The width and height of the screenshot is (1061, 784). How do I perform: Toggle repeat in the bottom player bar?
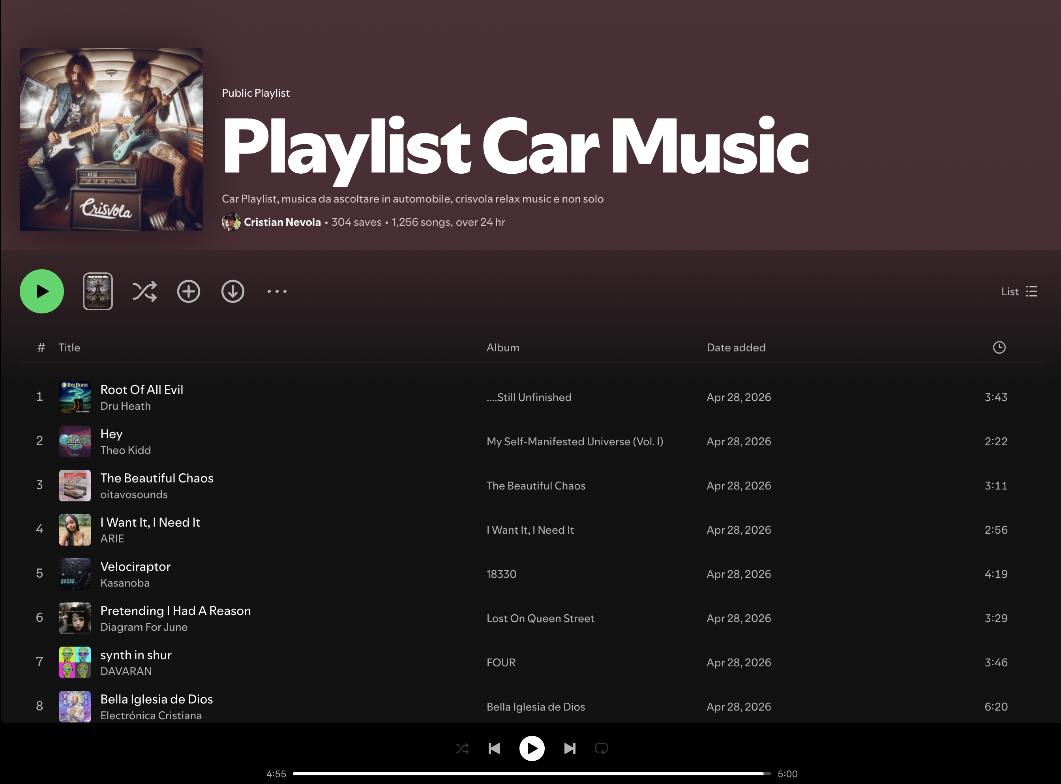pos(602,748)
